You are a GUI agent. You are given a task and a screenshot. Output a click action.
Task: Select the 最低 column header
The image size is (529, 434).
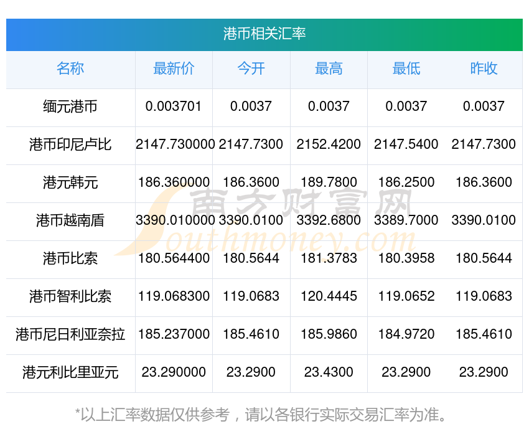406,68
